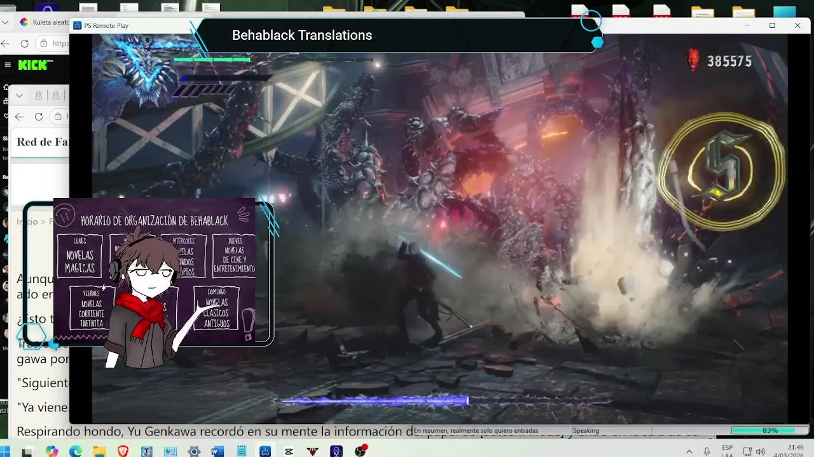Screen dimensions: 814x457
Task: Expand the tab list in Red de Fa browser
Action: point(20,95)
